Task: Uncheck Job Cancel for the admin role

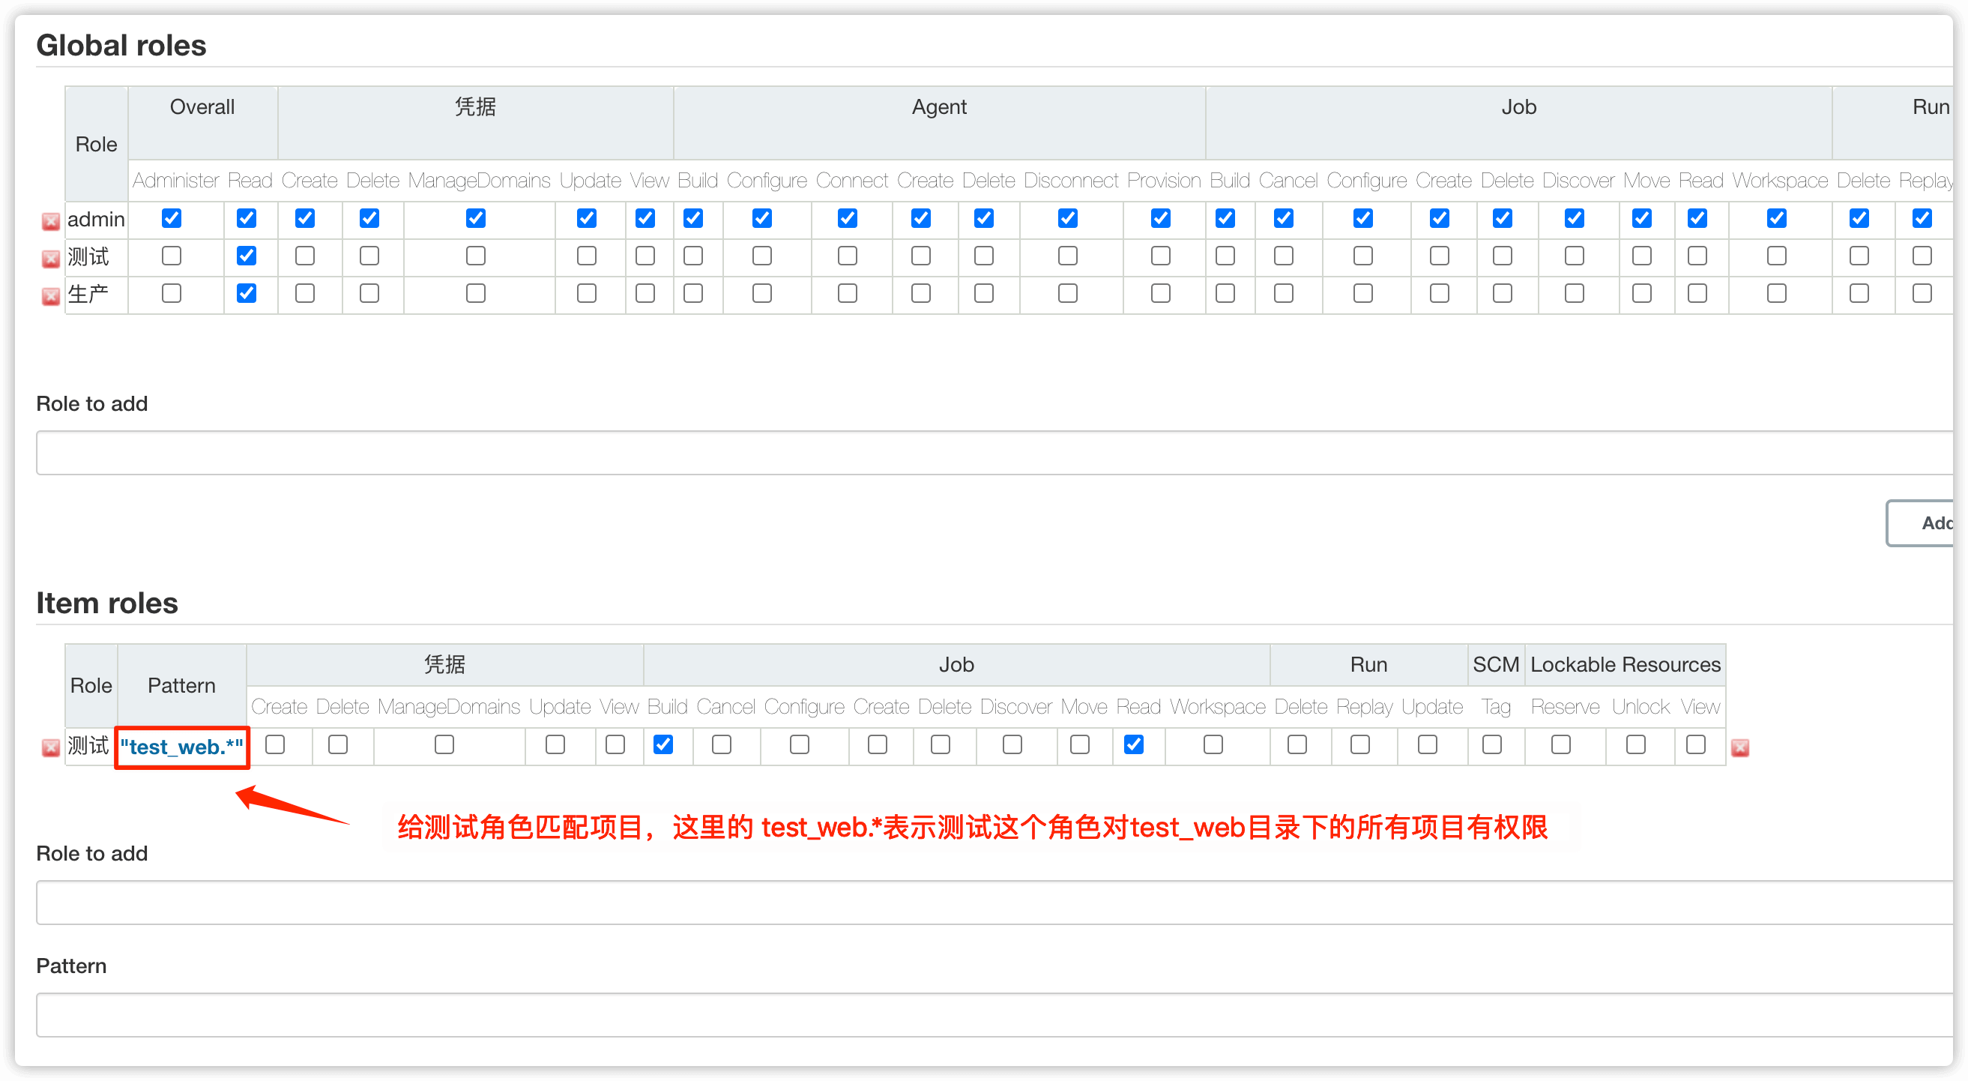Action: click(1285, 218)
